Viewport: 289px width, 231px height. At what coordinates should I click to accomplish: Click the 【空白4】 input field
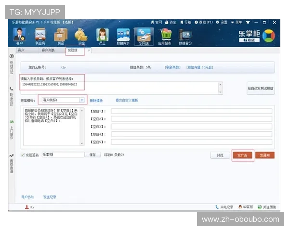pyautogui.click(x=191, y=134)
